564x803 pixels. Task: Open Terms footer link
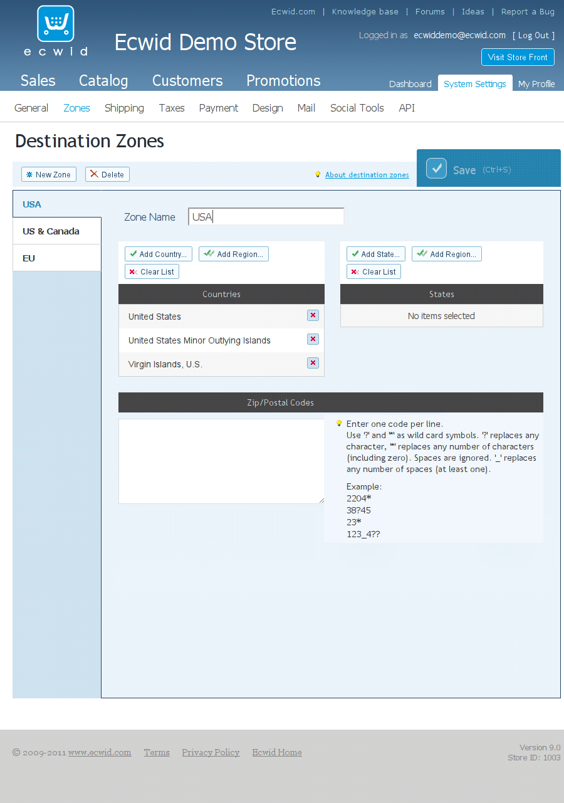pos(157,752)
